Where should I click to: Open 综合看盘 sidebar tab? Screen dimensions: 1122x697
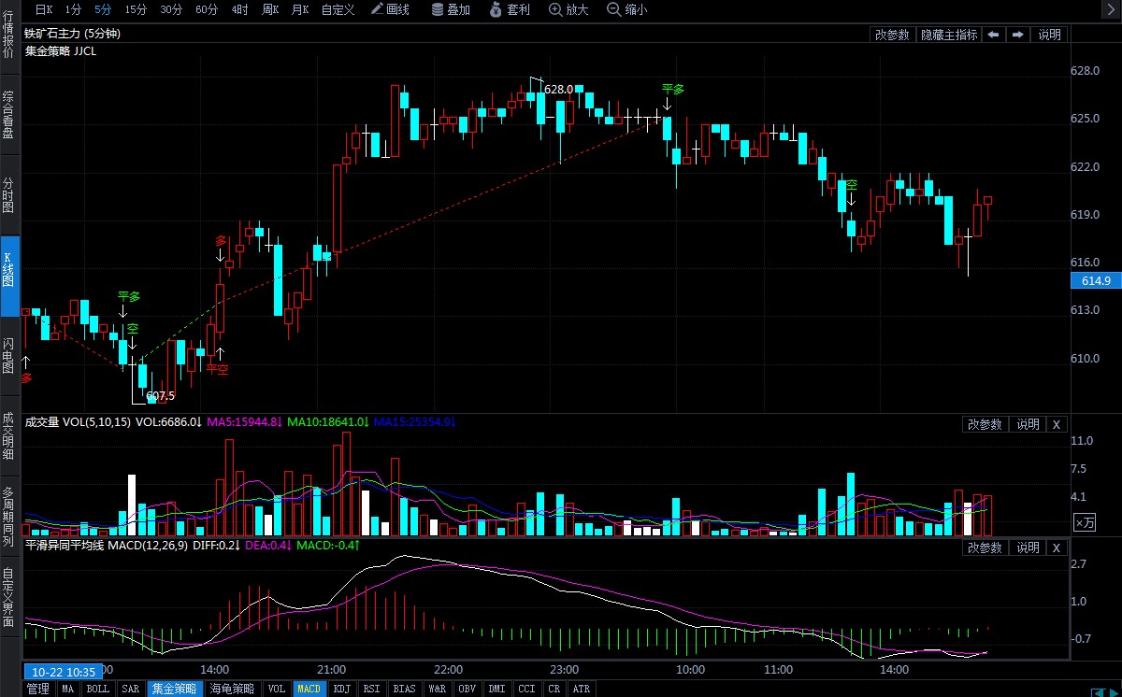click(8, 116)
